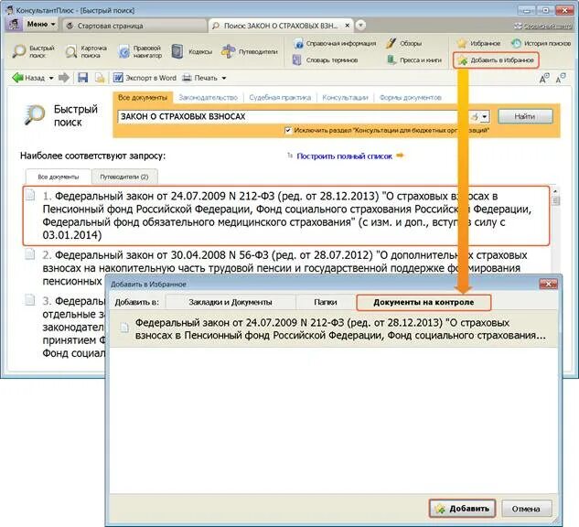
Task: Click the Быстрый поиск magnifier logo
Action: click(35, 115)
